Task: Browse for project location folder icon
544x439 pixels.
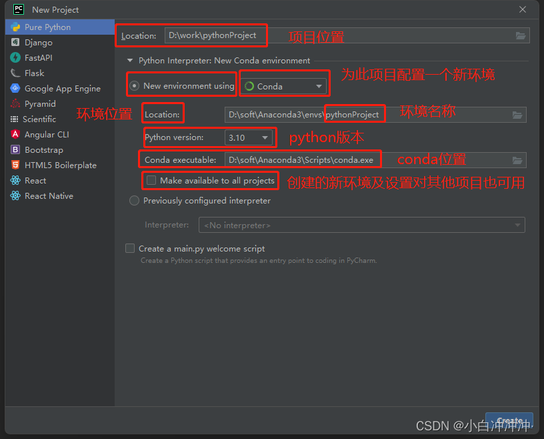Action: coord(521,35)
